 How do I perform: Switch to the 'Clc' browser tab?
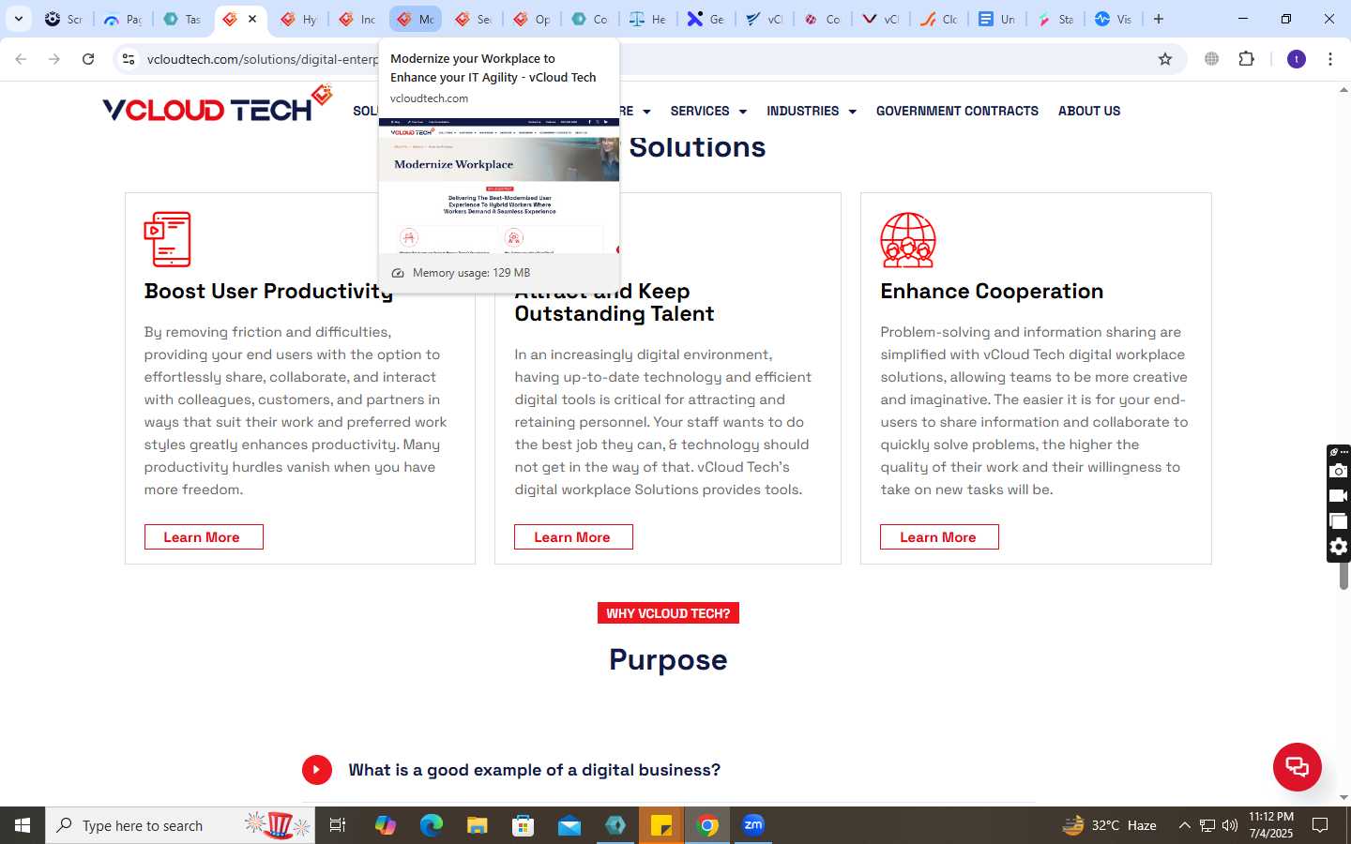point(938,19)
